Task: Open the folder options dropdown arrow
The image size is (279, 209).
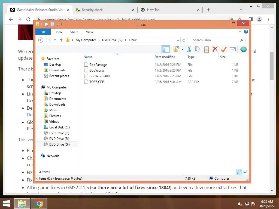Action: (183, 49)
